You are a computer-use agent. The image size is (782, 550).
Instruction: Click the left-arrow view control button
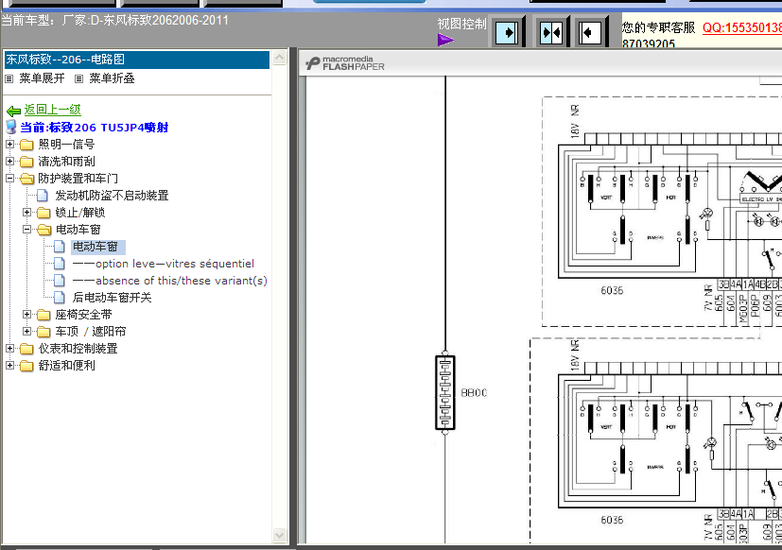(589, 33)
